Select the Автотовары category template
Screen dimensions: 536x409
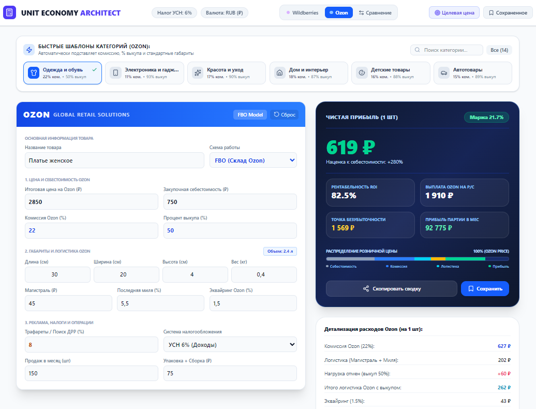point(473,73)
